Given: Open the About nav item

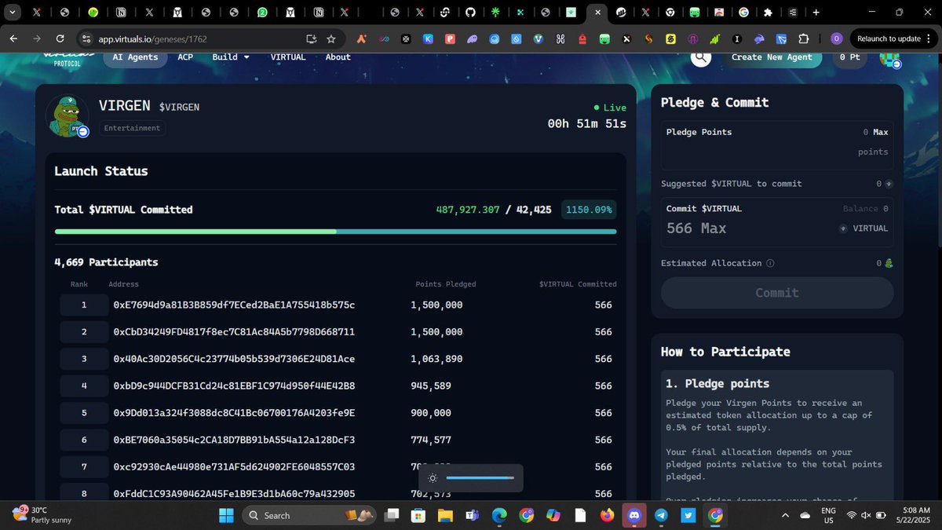Looking at the screenshot, I should [338, 57].
